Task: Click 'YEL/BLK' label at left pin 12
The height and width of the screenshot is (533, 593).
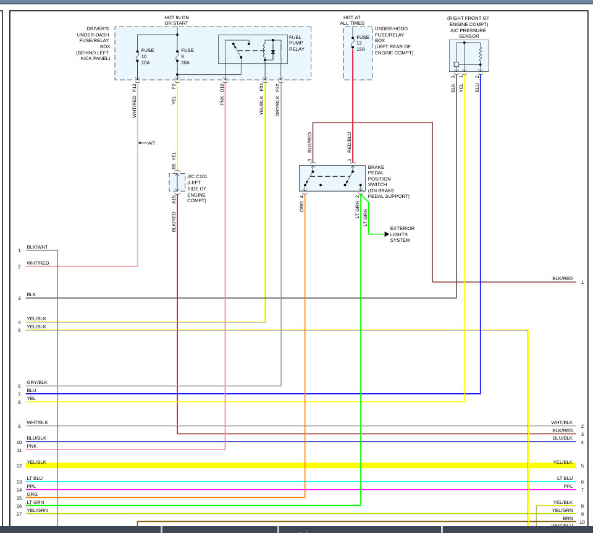Action: [36, 463]
